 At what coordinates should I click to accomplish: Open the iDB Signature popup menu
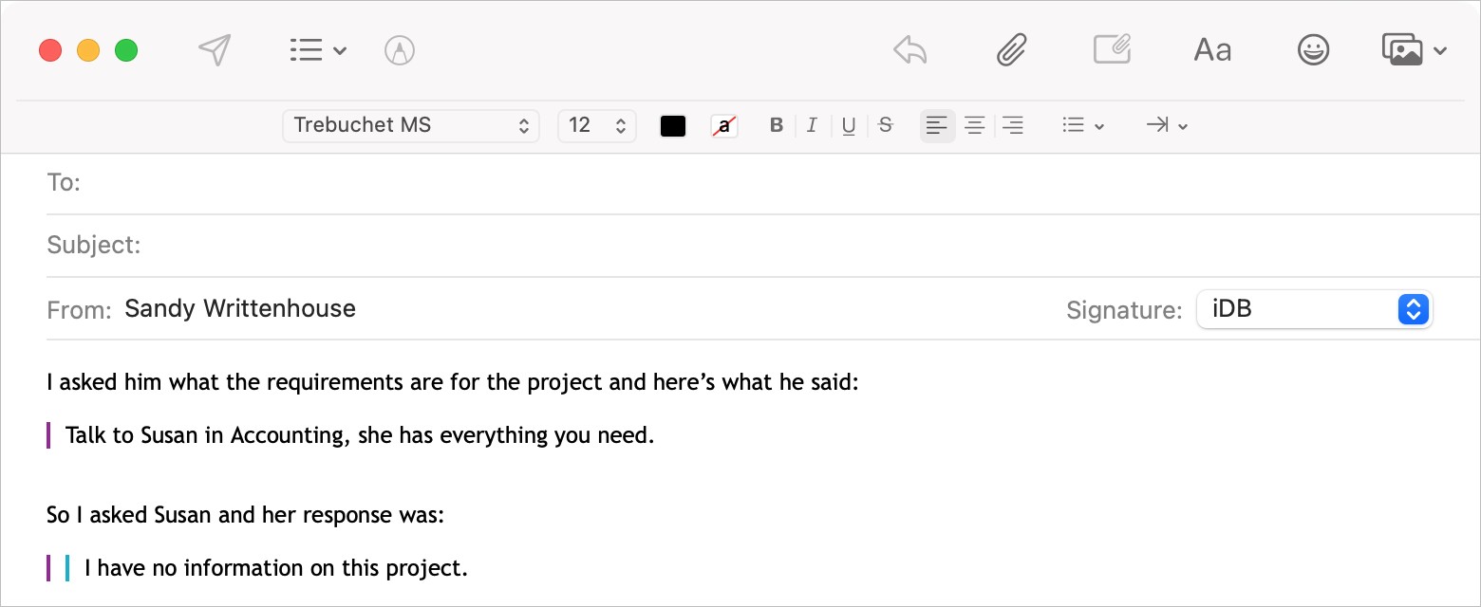pos(1314,309)
